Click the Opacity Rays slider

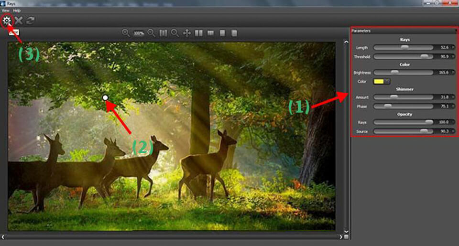coord(404,122)
